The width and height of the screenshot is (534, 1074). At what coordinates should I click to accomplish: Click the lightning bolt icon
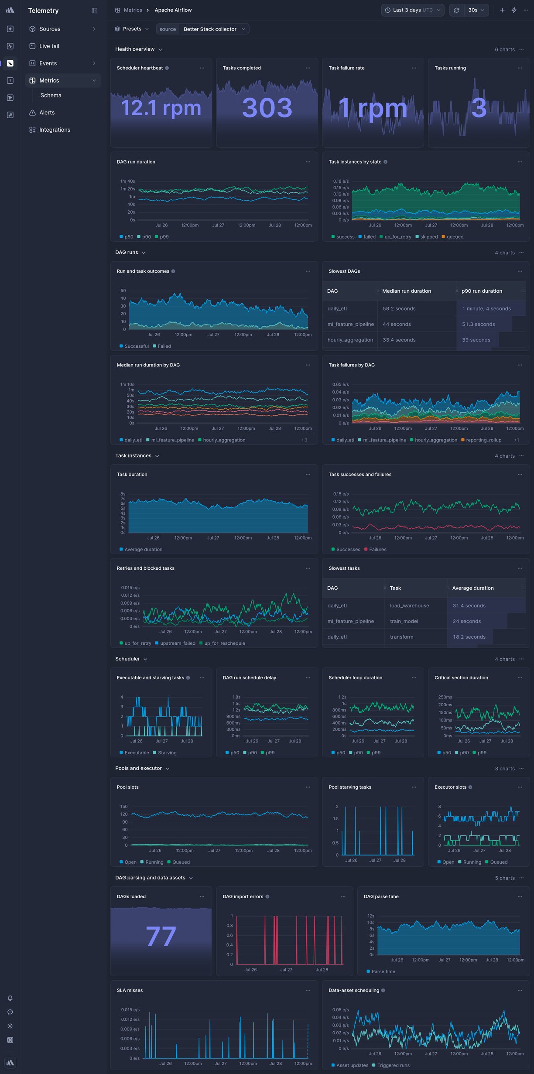(x=514, y=10)
